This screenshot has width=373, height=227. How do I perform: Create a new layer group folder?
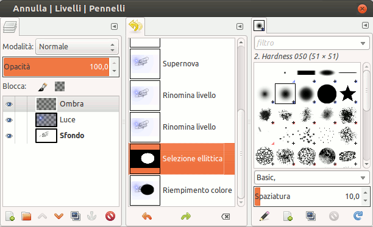[x=26, y=216]
